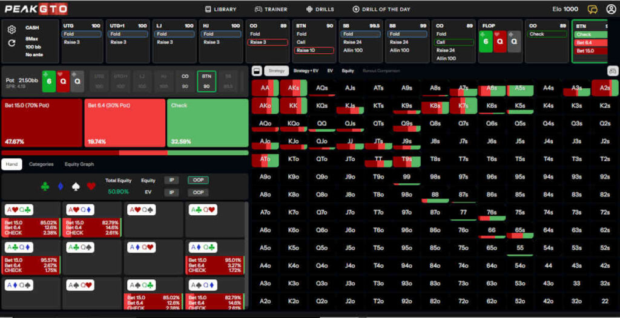Open the settings gear beside CASH

[x=12, y=30]
